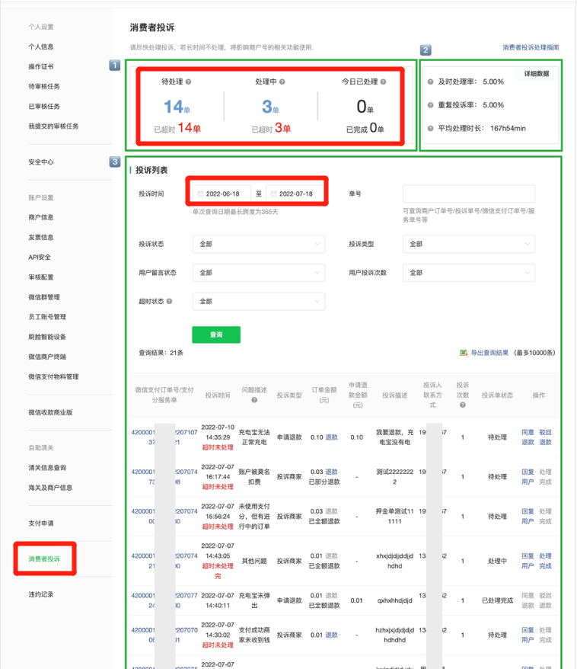Click help icon next to 处理中
577x669 pixels.
click(282, 82)
